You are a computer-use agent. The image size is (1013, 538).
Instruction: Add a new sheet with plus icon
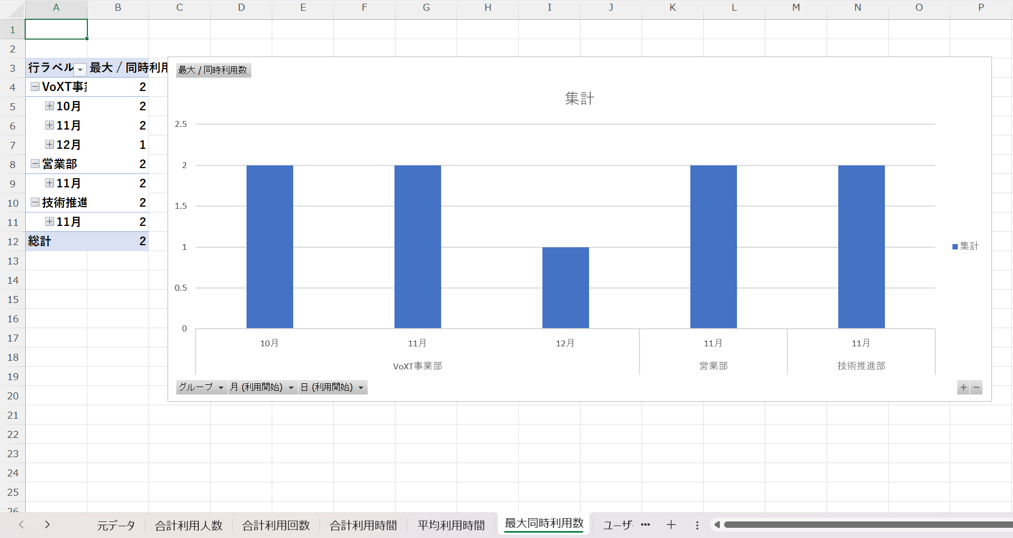[671, 525]
